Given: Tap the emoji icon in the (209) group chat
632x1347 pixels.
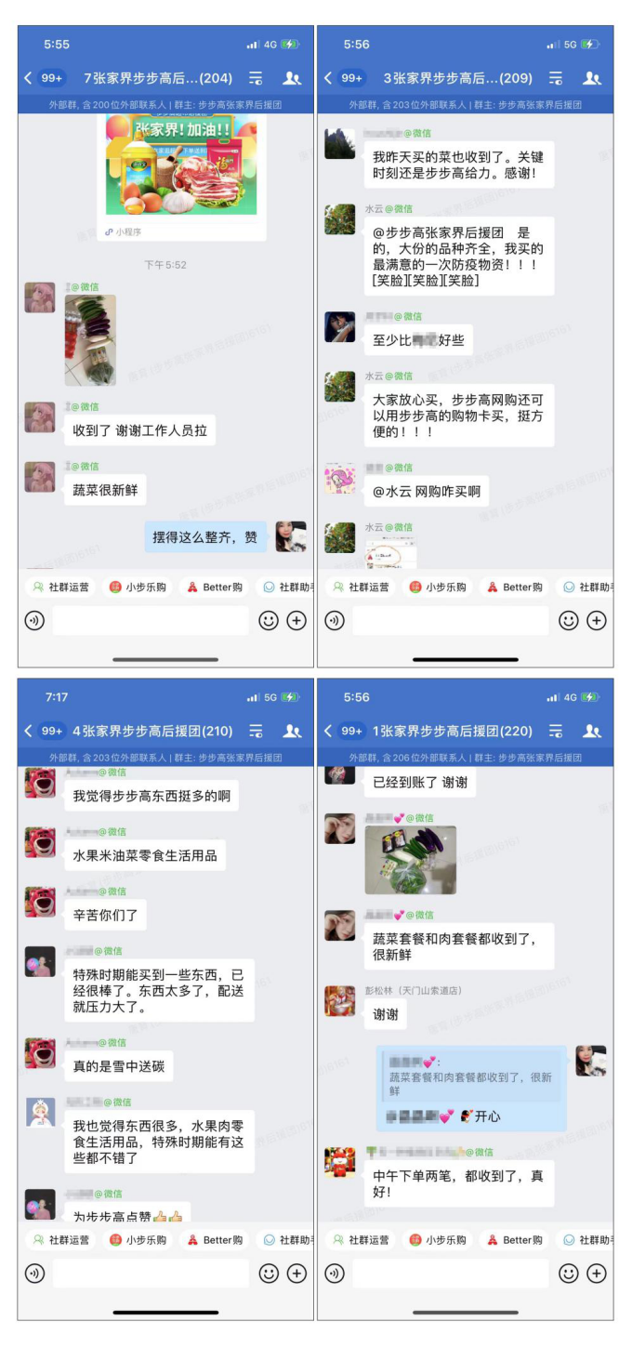Looking at the screenshot, I should (569, 621).
